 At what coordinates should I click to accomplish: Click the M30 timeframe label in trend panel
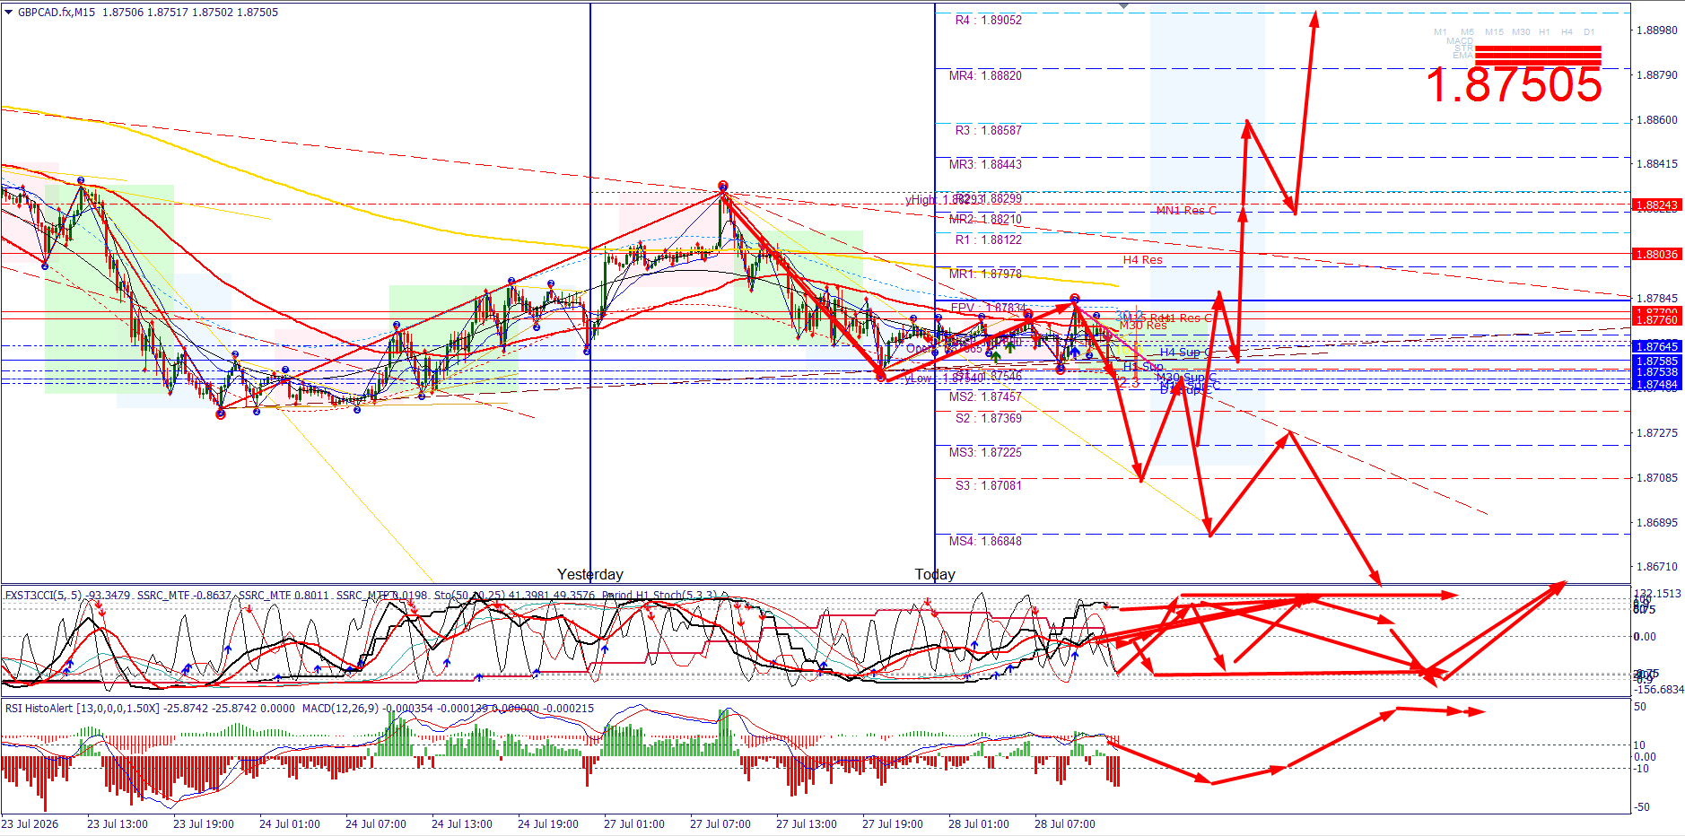(x=1521, y=31)
